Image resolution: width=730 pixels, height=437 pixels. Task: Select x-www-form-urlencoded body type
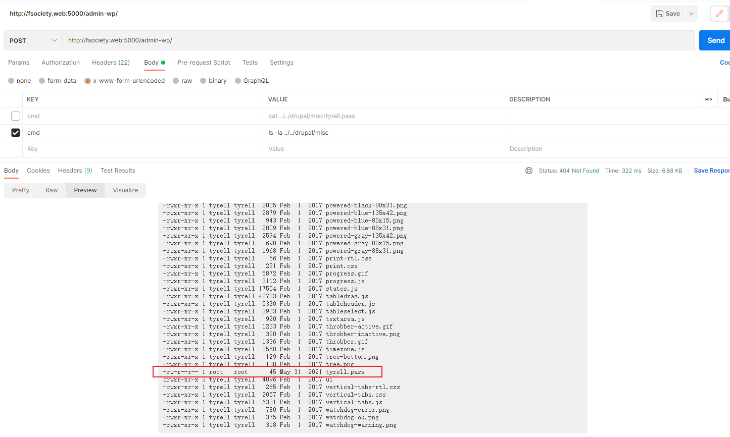tap(87, 81)
